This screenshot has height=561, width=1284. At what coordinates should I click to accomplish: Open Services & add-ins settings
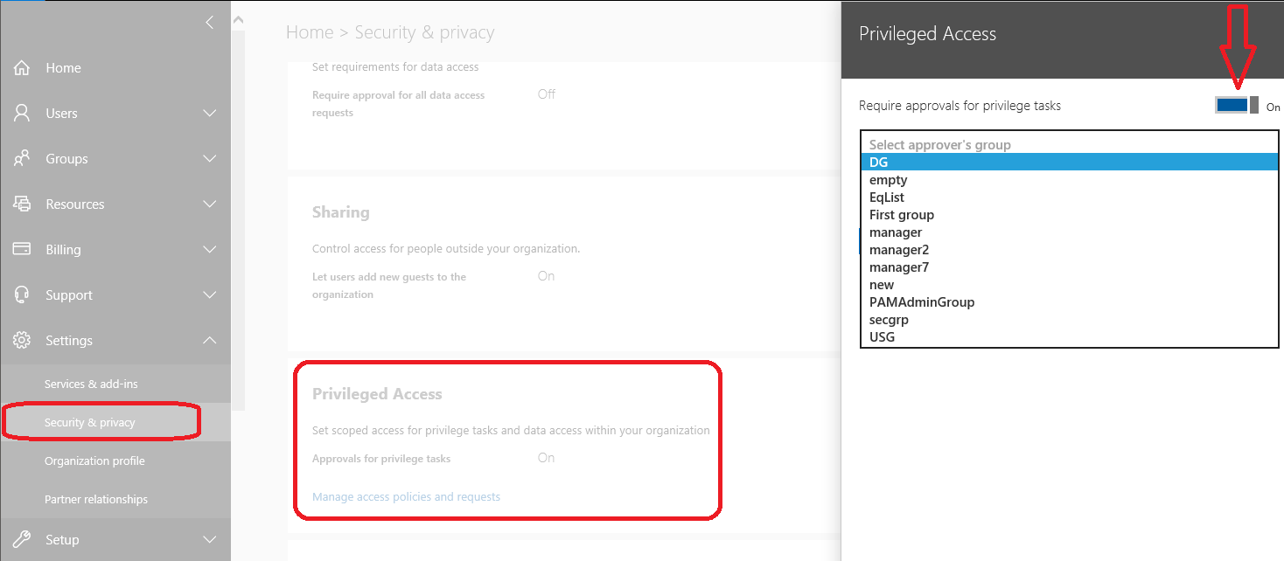[91, 384]
